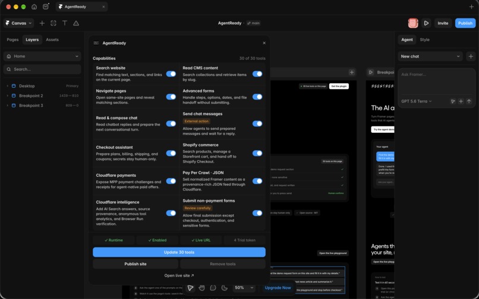Open the live site link
479x299 pixels.
point(179,275)
